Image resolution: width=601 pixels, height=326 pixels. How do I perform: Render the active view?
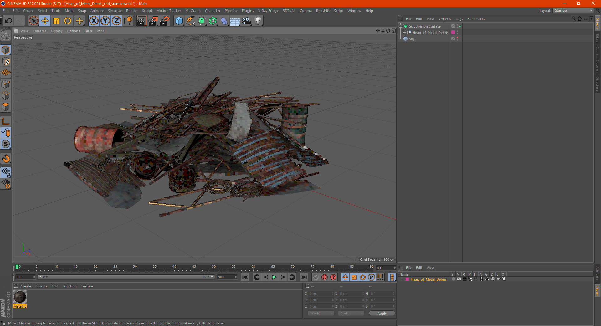pyautogui.click(x=141, y=21)
